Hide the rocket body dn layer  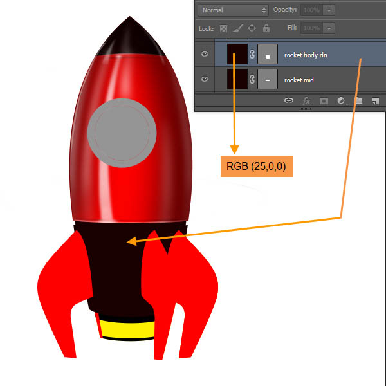(x=205, y=55)
